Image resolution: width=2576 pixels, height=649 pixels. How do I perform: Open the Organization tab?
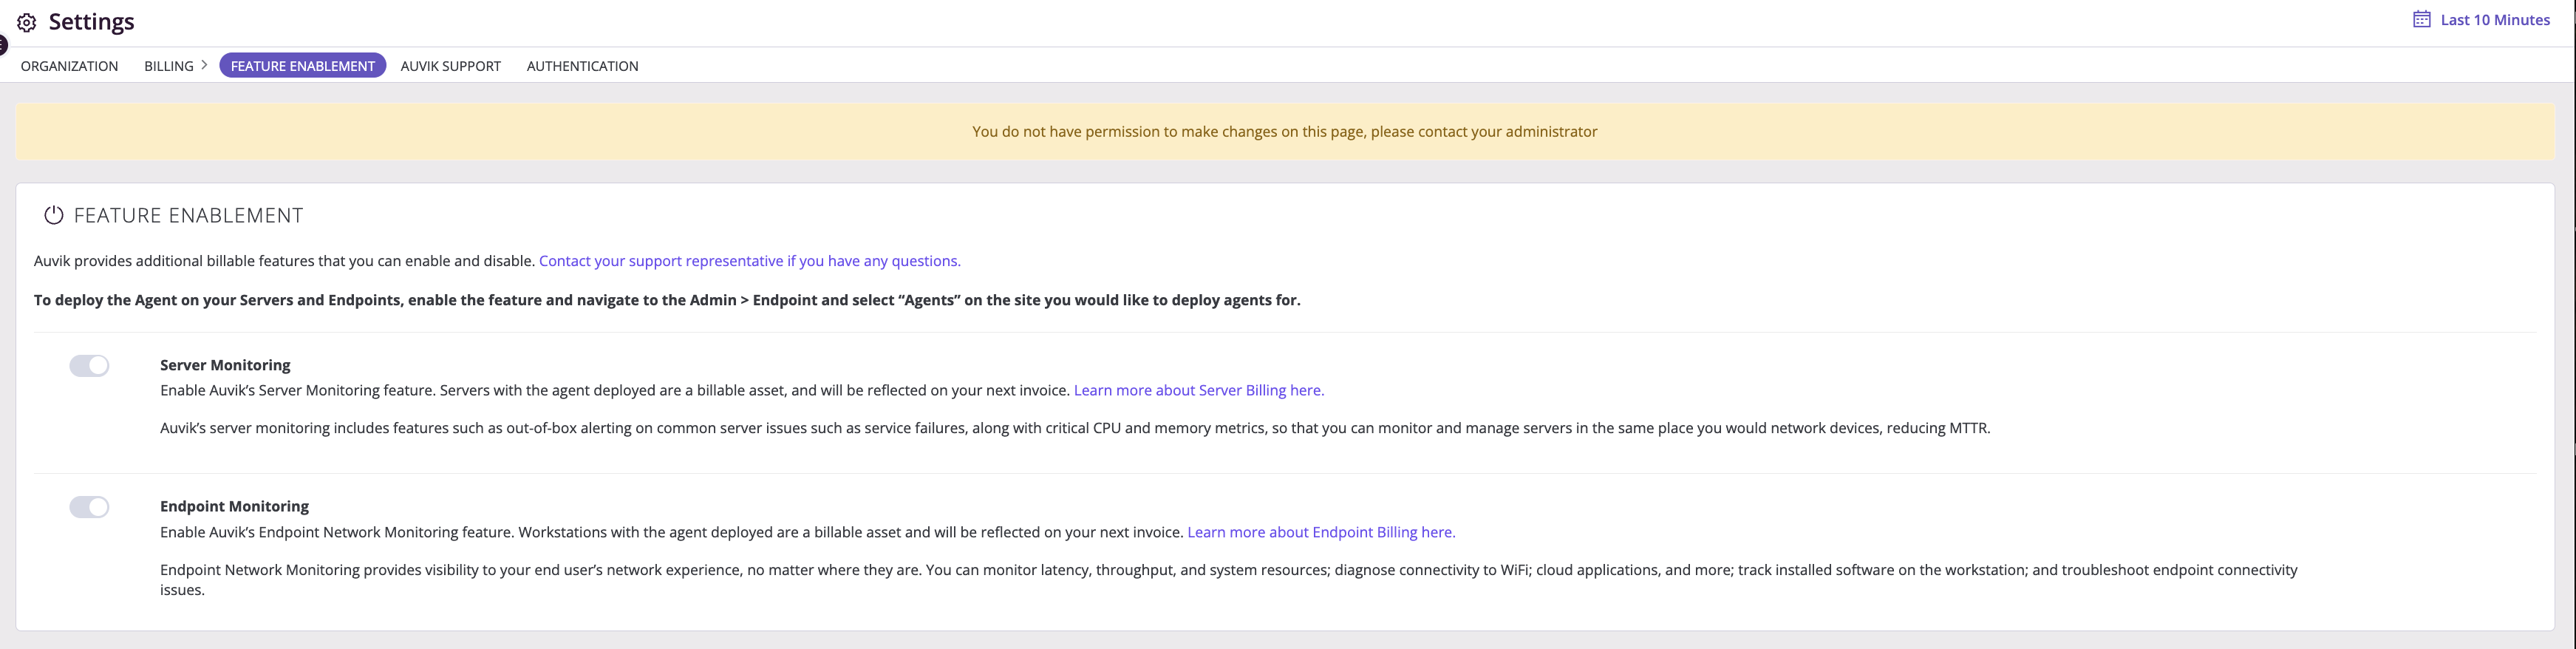coord(69,66)
